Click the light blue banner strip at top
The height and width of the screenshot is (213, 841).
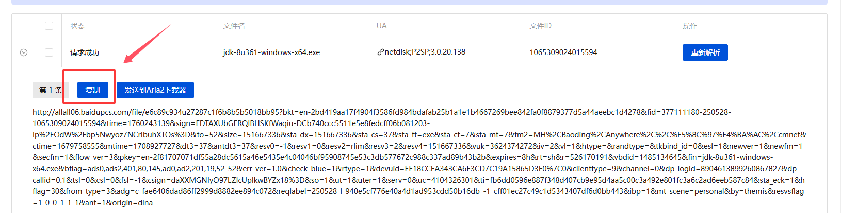click(x=419, y=2)
